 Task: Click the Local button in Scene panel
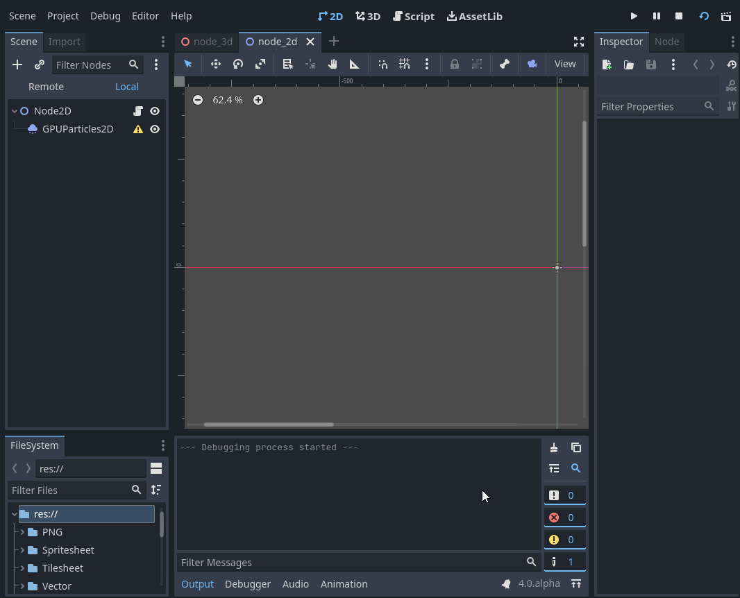coord(126,86)
